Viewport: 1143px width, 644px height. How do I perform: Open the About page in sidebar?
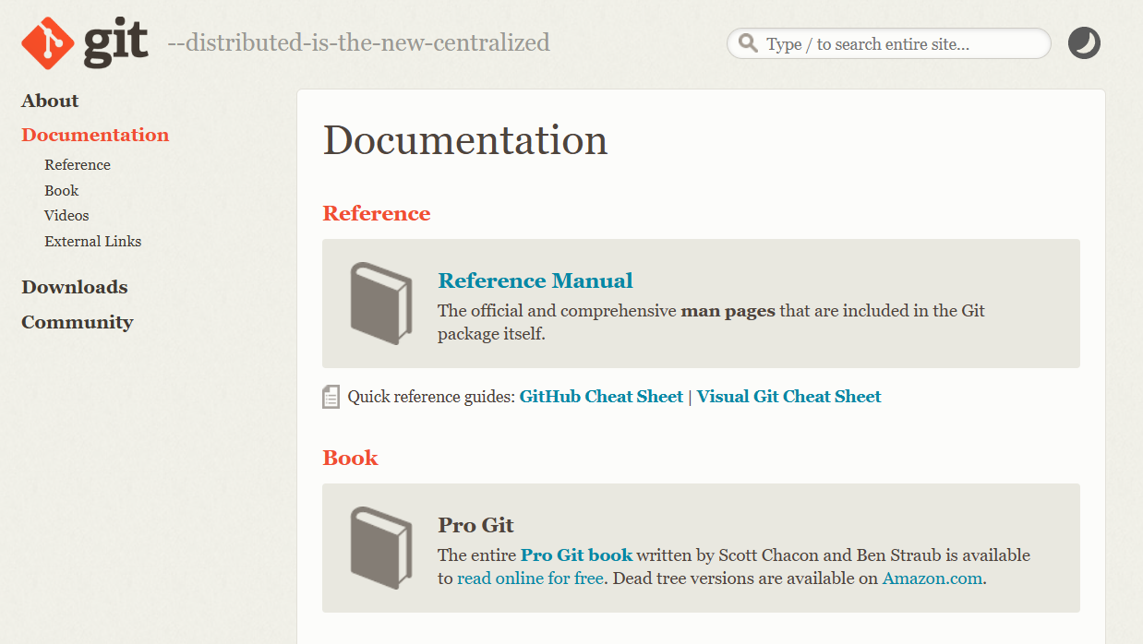pyautogui.click(x=50, y=101)
